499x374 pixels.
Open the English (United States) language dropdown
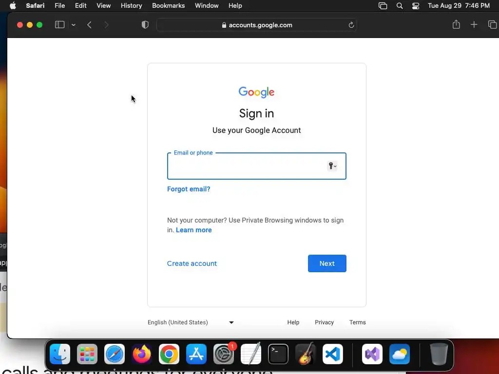point(191,322)
